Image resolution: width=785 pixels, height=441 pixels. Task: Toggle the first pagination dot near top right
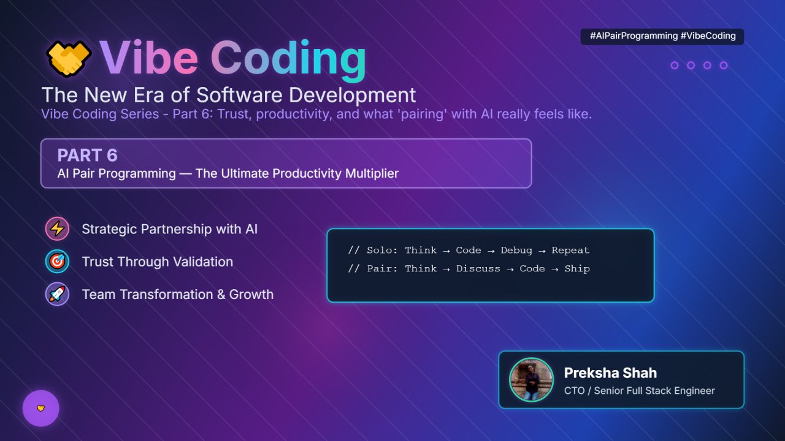click(675, 64)
